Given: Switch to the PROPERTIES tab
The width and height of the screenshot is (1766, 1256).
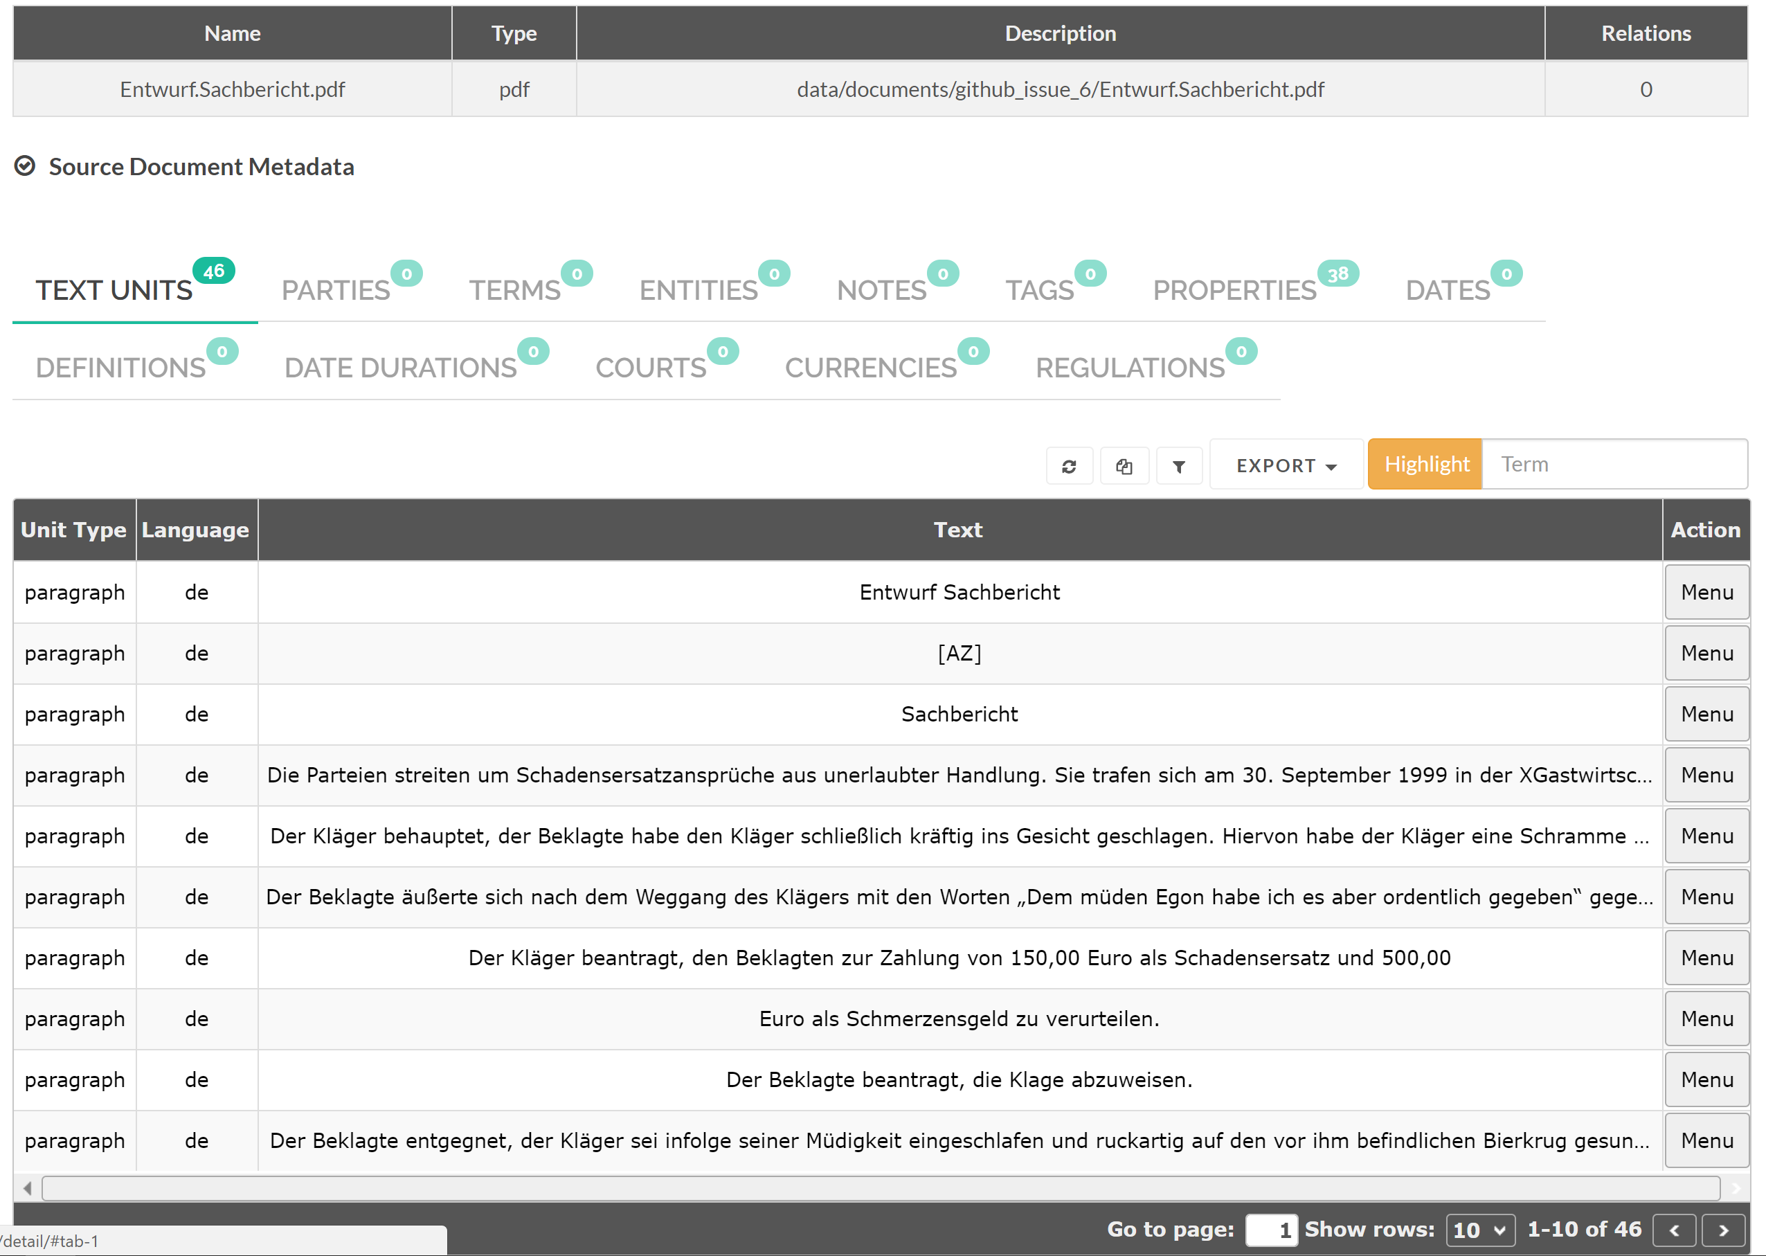Looking at the screenshot, I should (x=1235, y=289).
